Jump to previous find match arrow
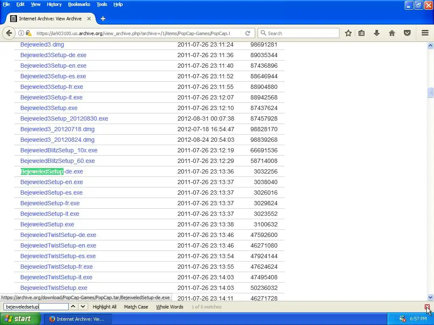The width and height of the screenshot is (434, 325). pyautogui.click(x=73, y=306)
